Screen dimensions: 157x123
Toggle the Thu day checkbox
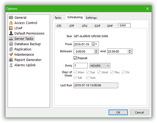(x=112, y=72)
